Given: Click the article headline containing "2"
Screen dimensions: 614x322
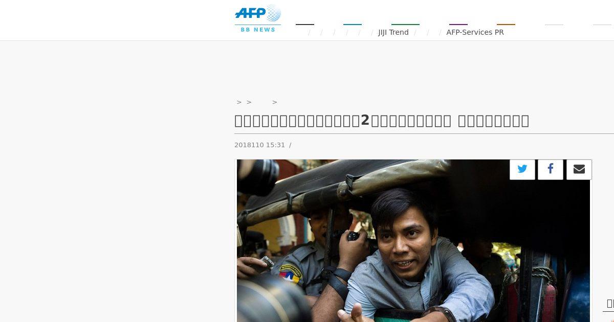Looking at the screenshot, I should coord(382,121).
